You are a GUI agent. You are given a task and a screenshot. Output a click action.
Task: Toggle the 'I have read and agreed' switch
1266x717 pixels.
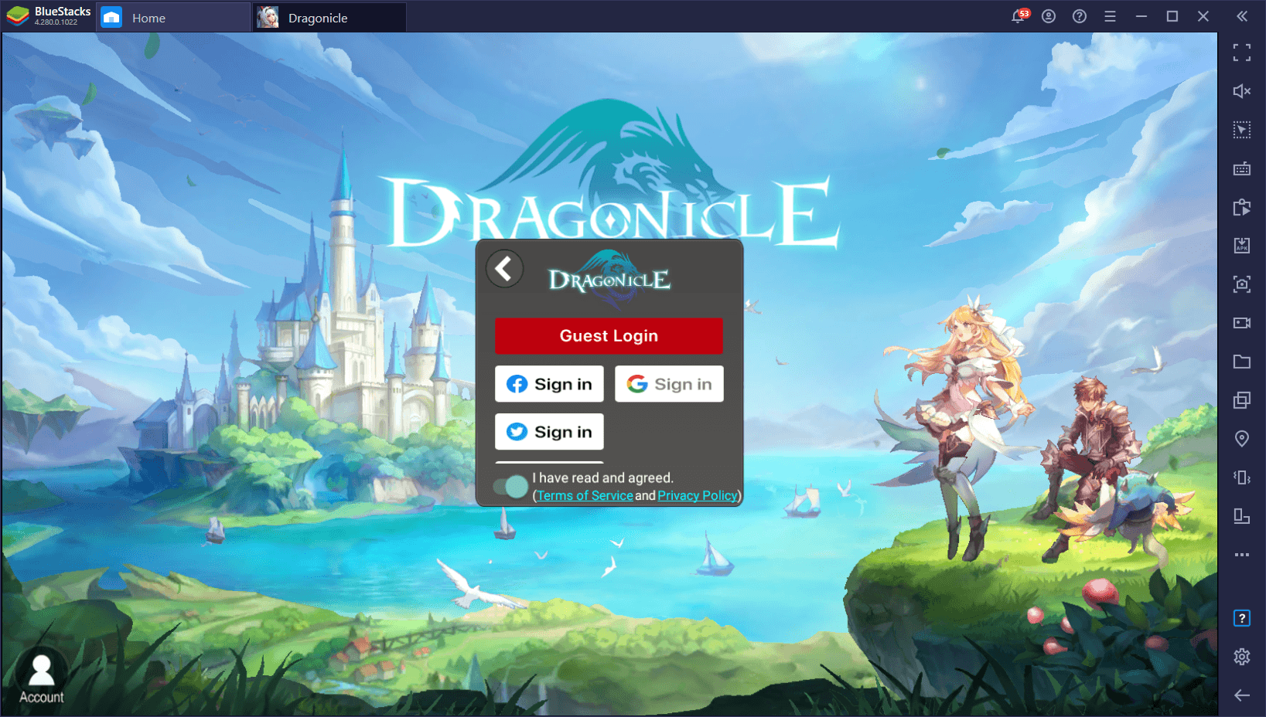[x=510, y=487]
